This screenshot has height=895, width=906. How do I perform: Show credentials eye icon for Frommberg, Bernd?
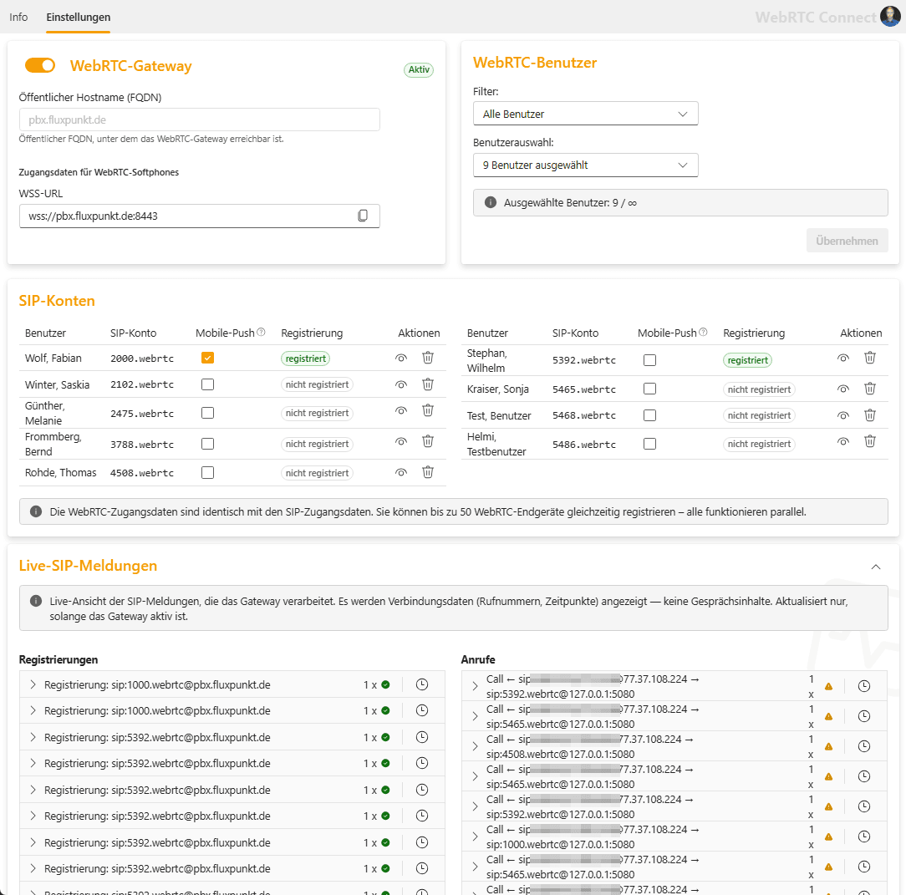point(401,441)
